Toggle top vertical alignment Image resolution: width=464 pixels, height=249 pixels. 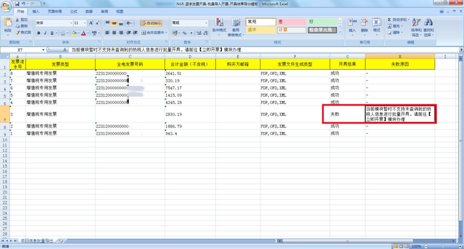pos(107,23)
